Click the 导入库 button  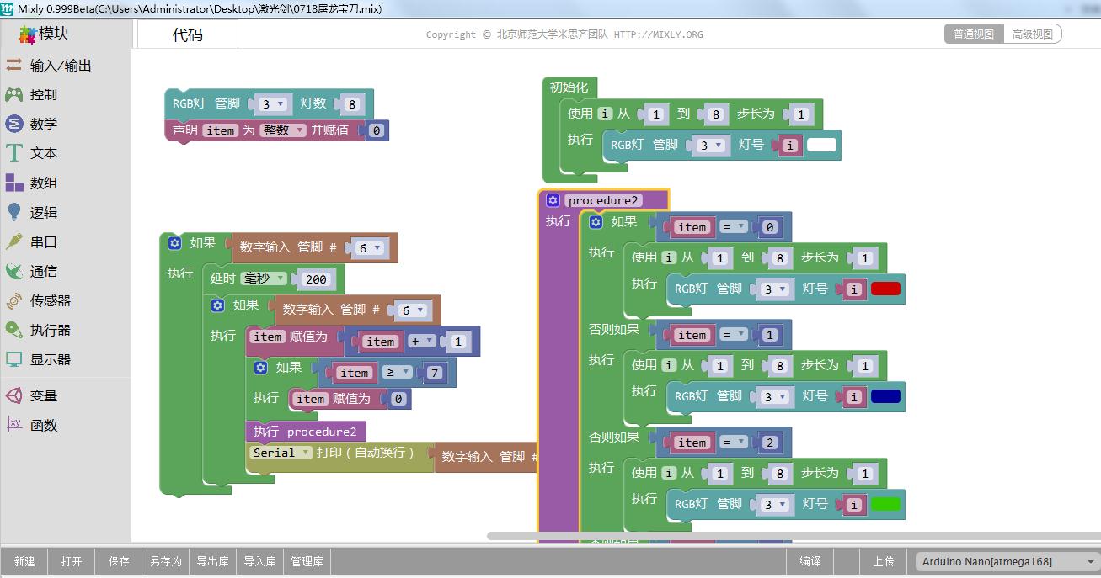(x=260, y=561)
